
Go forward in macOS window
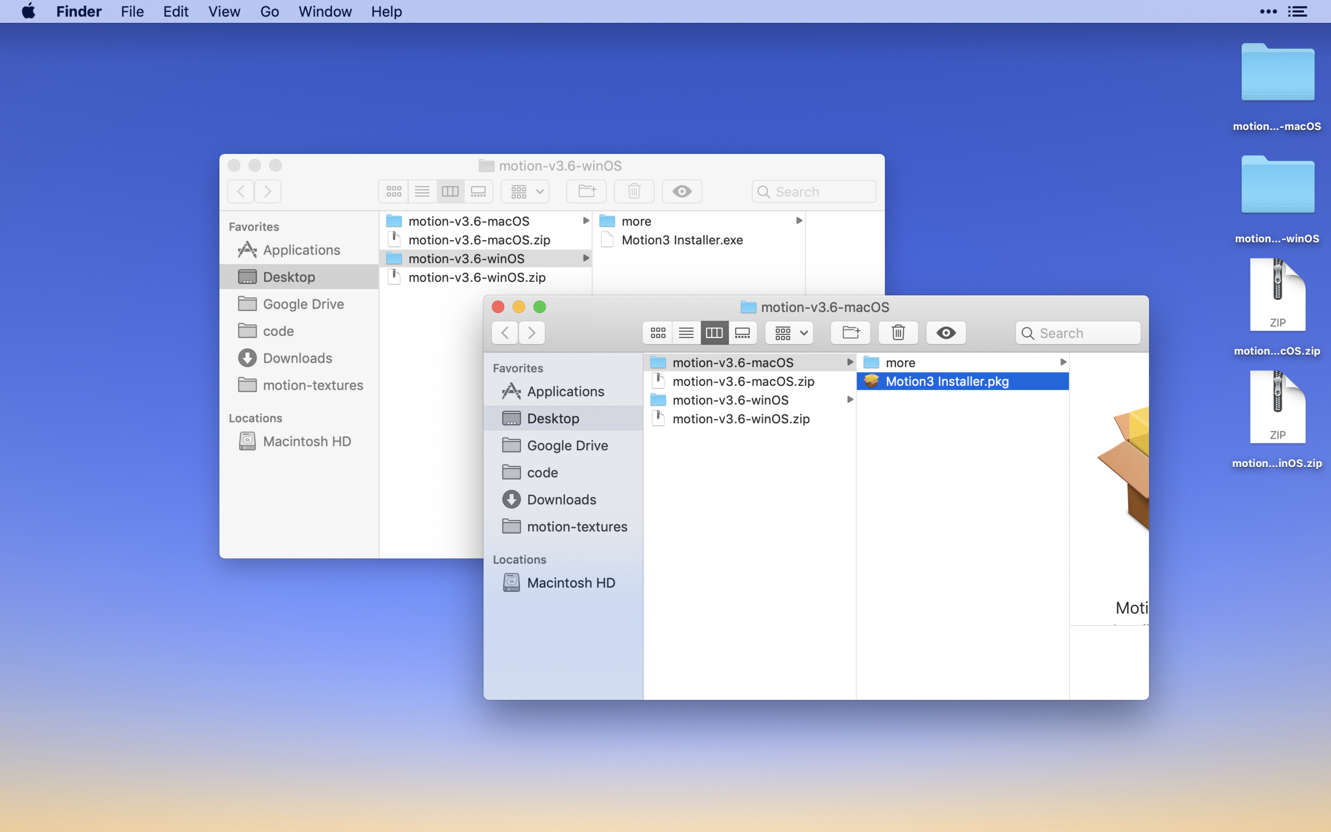(x=531, y=333)
